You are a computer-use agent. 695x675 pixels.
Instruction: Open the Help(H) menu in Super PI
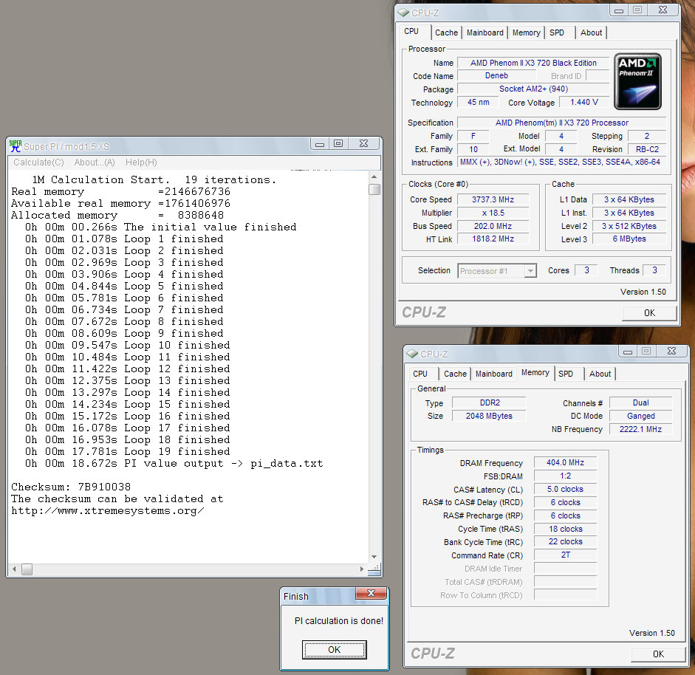(x=141, y=162)
